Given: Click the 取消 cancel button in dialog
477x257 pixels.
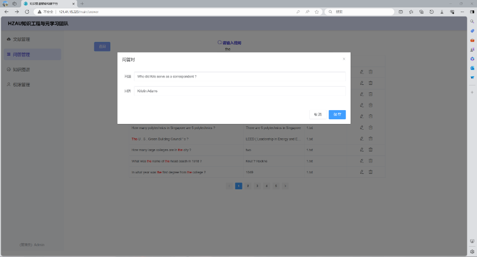Looking at the screenshot, I should click(x=318, y=114).
